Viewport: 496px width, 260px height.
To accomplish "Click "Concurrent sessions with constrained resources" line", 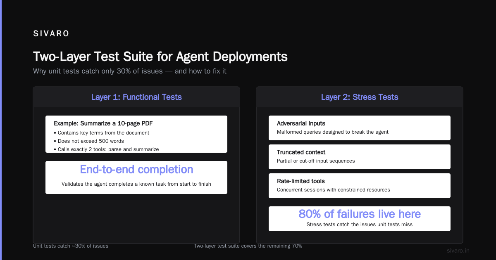I will pos(334,190).
